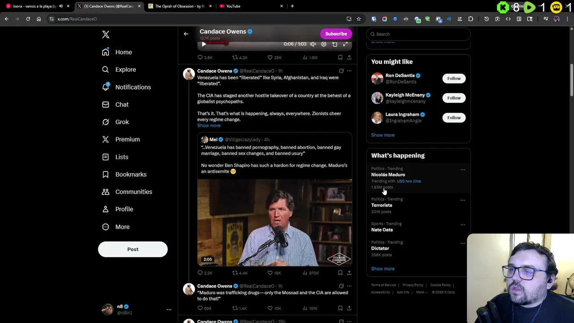Play the video at top of feed
This screenshot has width=574, height=323.
(204, 44)
